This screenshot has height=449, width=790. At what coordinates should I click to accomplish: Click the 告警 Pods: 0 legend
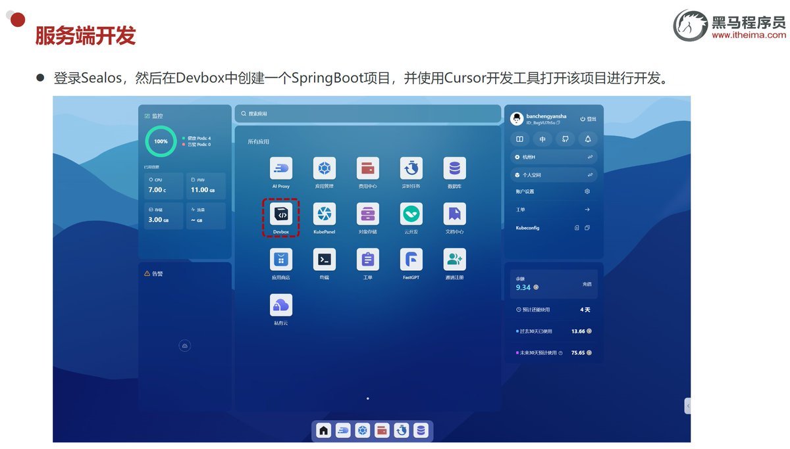pyautogui.click(x=197, y=144)
